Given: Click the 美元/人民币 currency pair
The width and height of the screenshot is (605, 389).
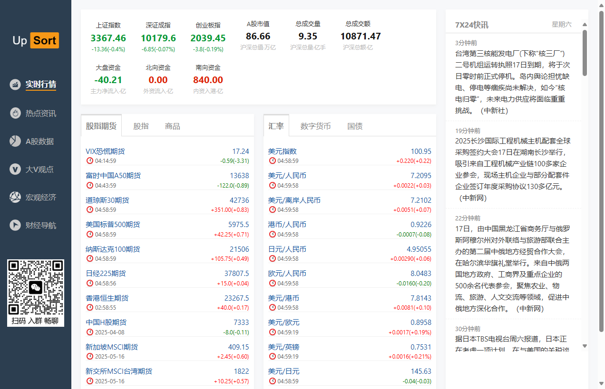Looking at the screenshot, I should coord(286,175).
